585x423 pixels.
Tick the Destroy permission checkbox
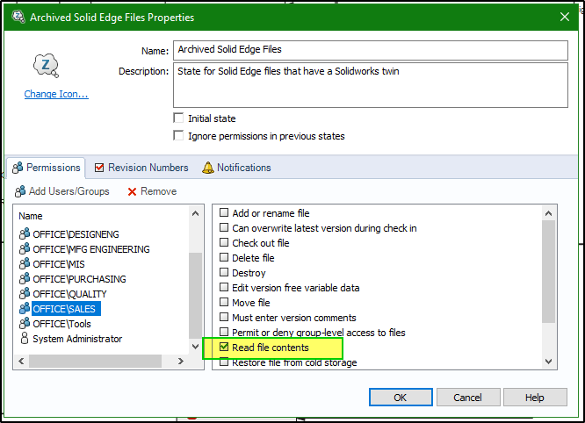(x=224, y=272)
